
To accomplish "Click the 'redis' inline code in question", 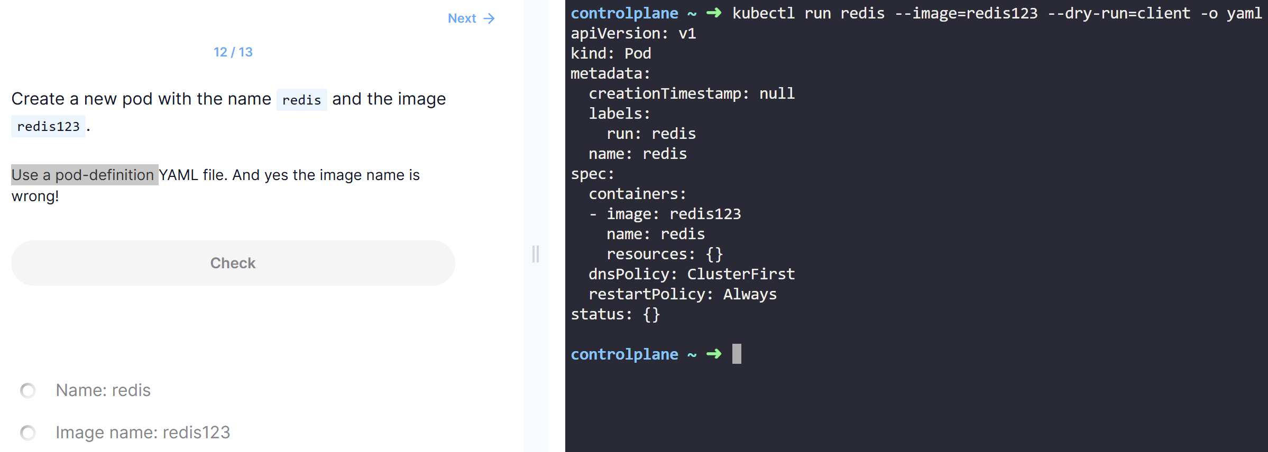I will click(301, 100).
